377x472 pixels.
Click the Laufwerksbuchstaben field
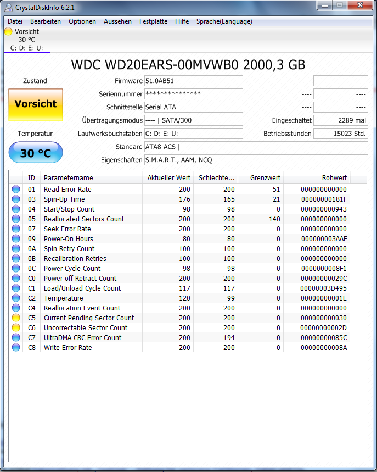click(x=194, y=134)
